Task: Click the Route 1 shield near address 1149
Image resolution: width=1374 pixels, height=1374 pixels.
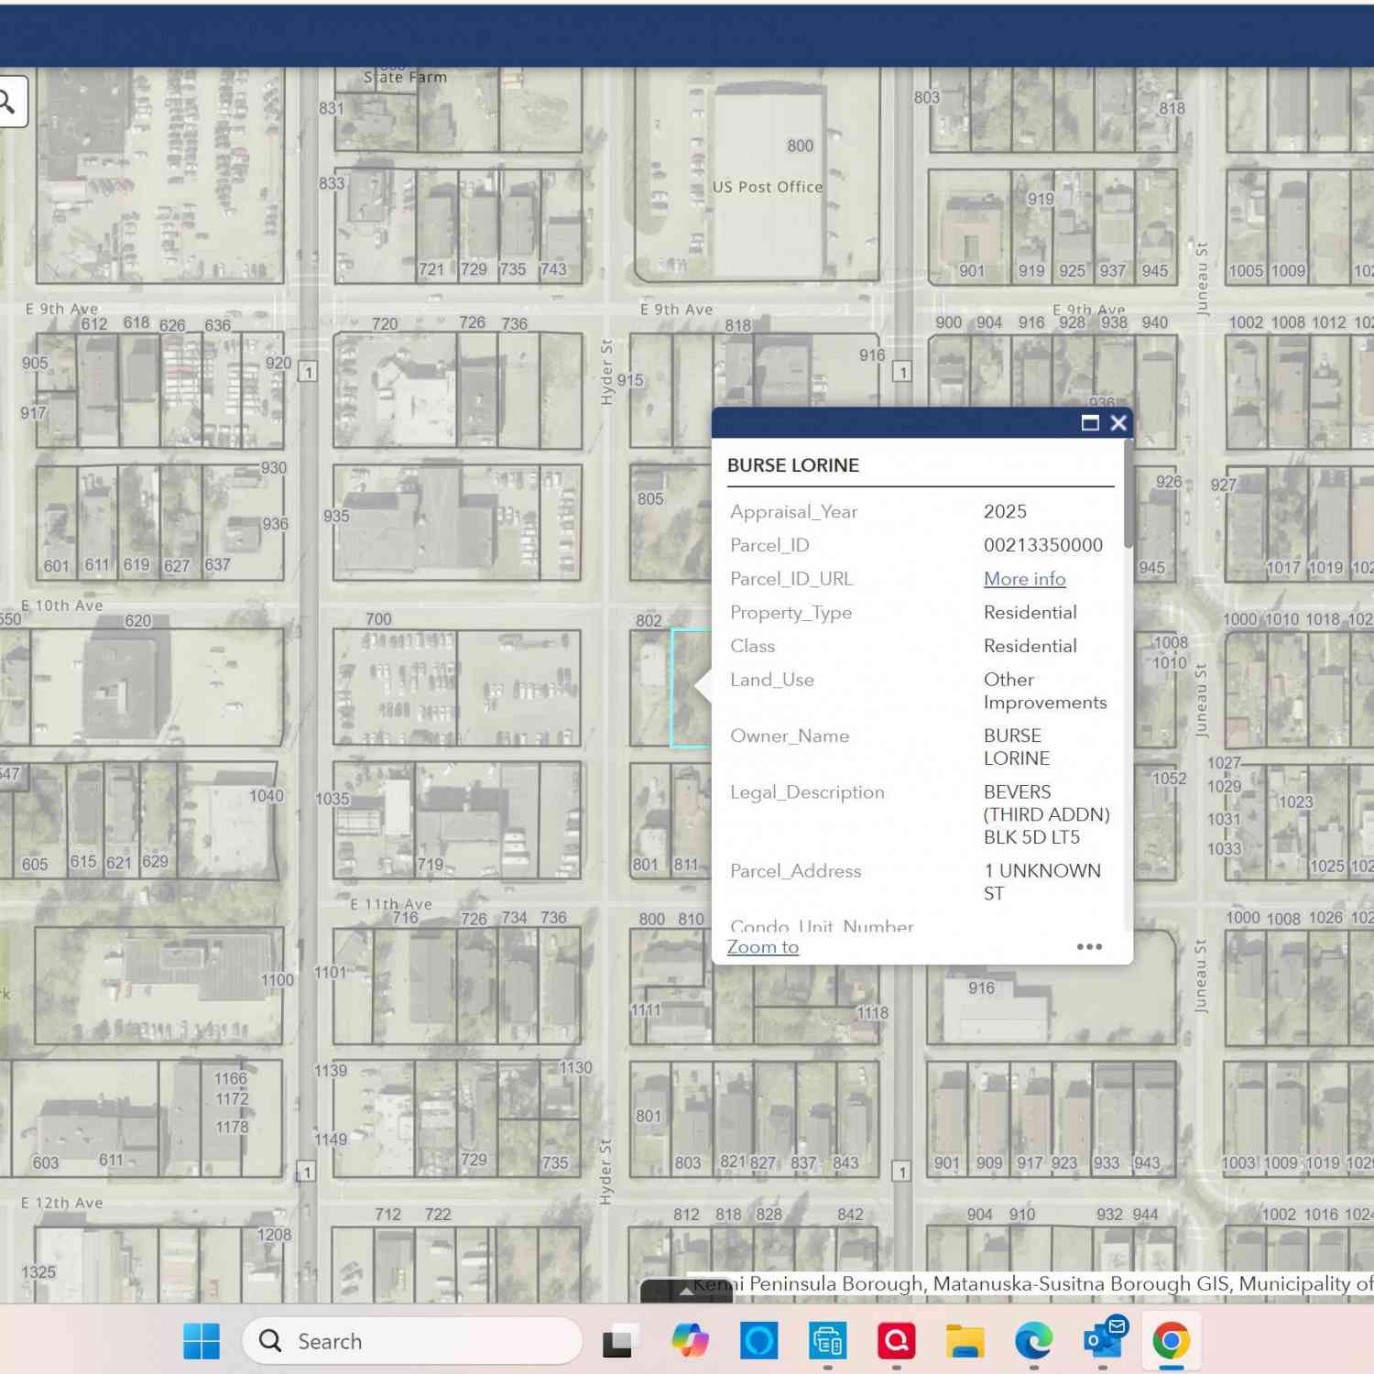Action: point(307,1172)
